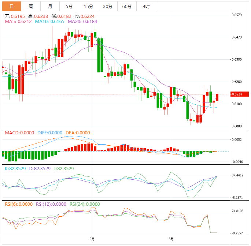Choose the 30分 timeframe tab

pyautogui.click(x=108, y=6)
